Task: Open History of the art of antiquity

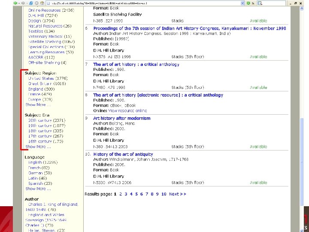Action: [x=123, y=154]
